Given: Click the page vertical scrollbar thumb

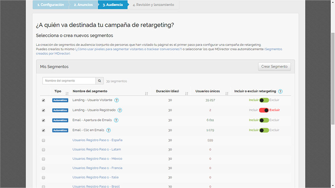Looking at the screenshot, I should tap(333, 78).
